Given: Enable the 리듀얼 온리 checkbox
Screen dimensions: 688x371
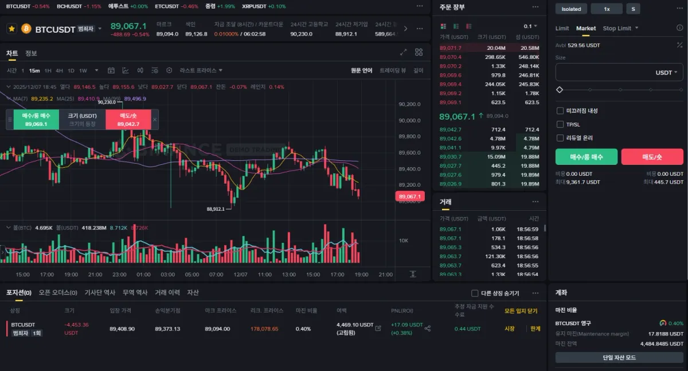Looking at the screenshot, I should (560, 138).
